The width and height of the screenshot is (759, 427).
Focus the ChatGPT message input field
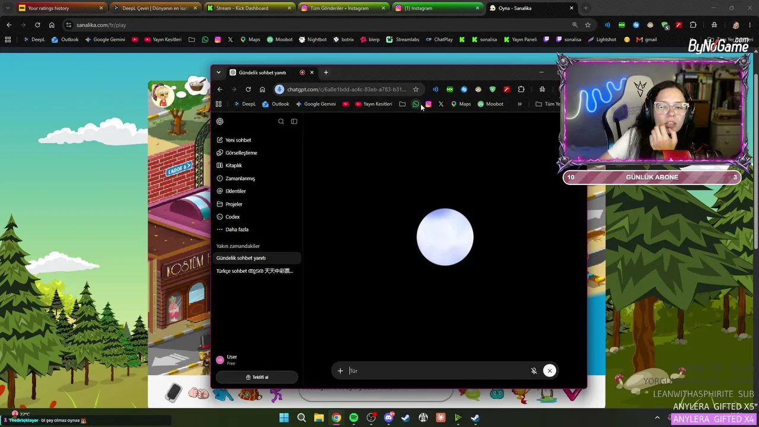tap(436, 371)
